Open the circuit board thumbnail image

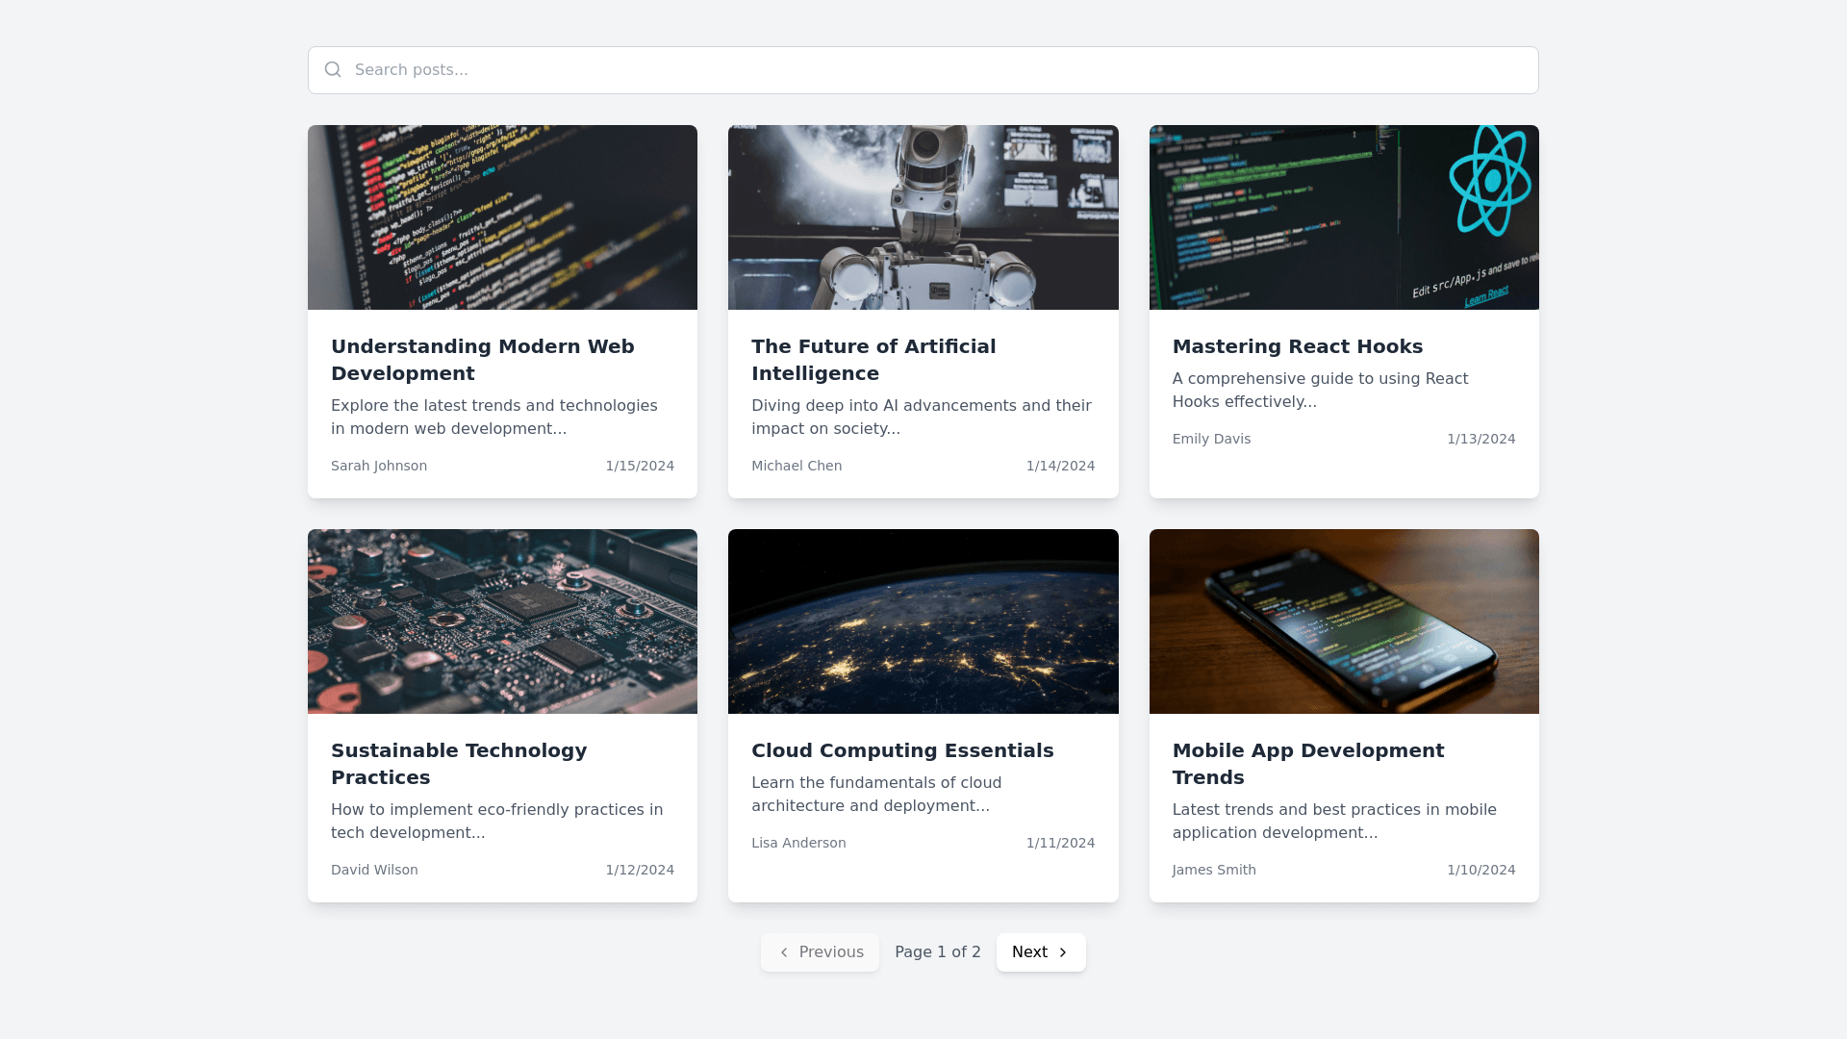tap(502, 621)
